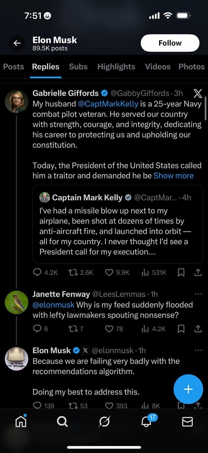Switch to the Highlights tab

[116, 67]
